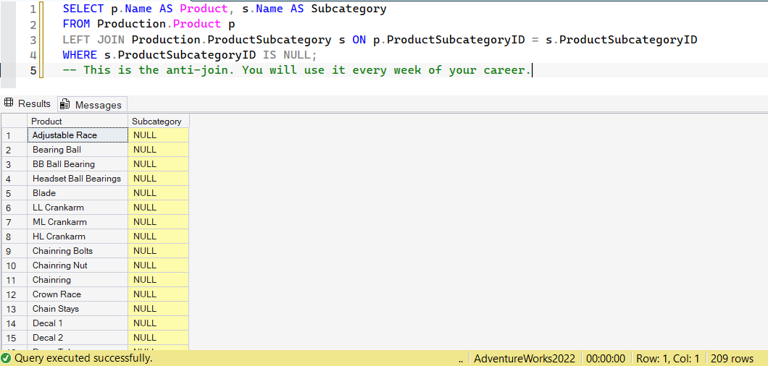Select the Crown Race cell

78,294
